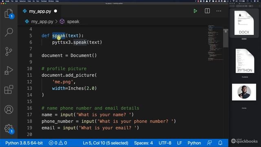Place cursor on 'me.png' string
This screenshot has height=147, width=261.
point(62,82)
